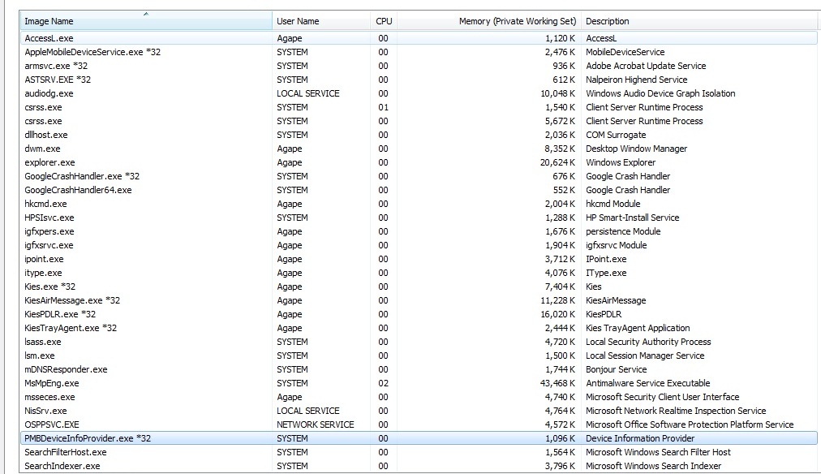
Task: Click the 43,468 K memory value
Action: point(557,383)
